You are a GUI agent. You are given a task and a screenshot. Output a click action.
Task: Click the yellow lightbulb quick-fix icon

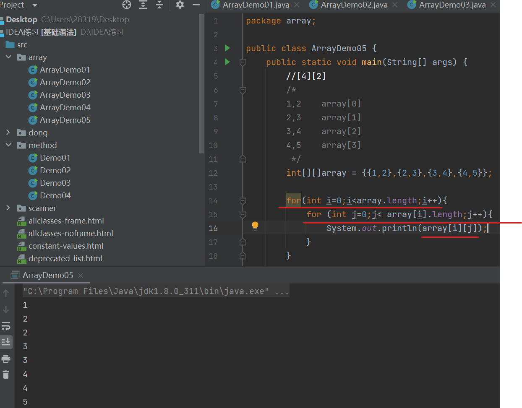(255, 226)
